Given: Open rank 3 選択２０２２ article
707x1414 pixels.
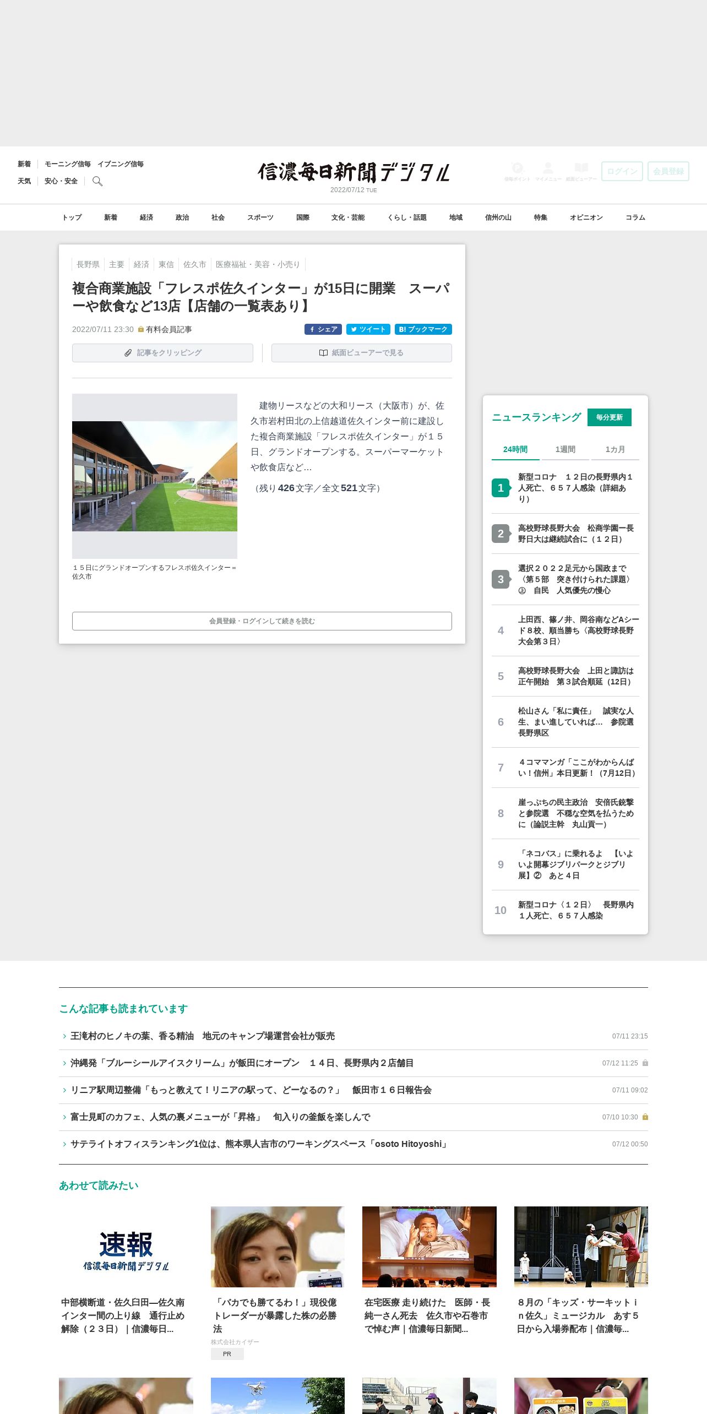Looking at the screenshot, I should coord(565,579).
